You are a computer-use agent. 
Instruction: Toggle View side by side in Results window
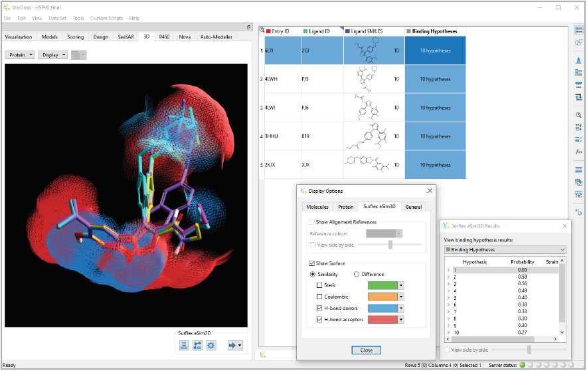coord(447,350)
